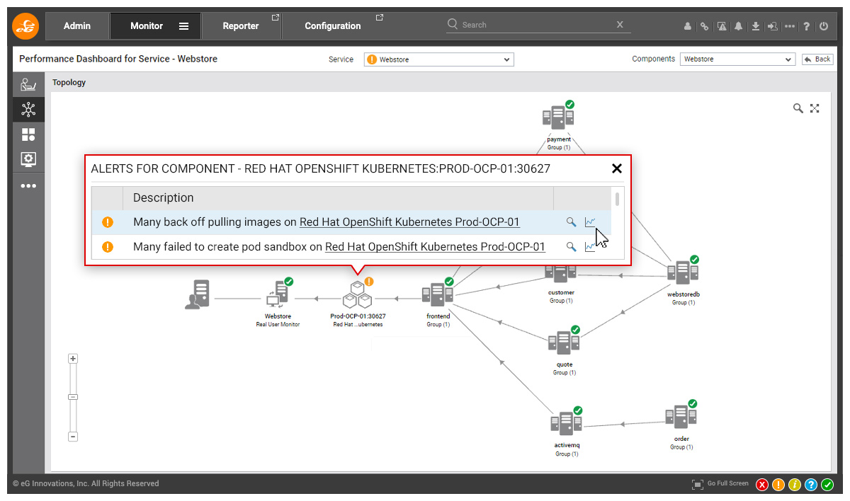Click the chain link icon in header
This screenshot has height=501, width=850.
pyautogui.click(x=705, y=26)
